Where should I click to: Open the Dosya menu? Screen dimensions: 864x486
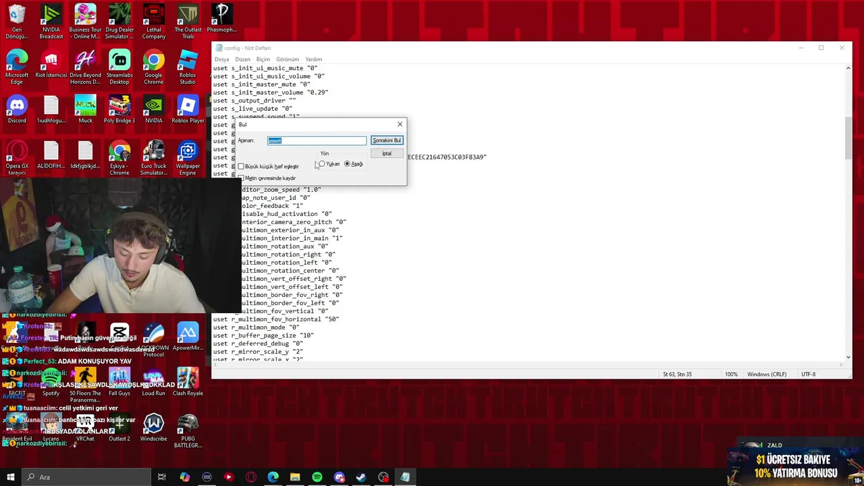[221, 59]
